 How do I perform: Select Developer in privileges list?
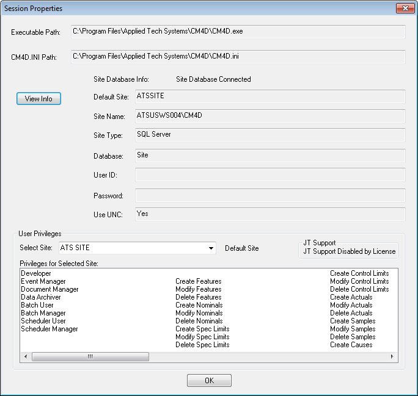coord(36,273)
